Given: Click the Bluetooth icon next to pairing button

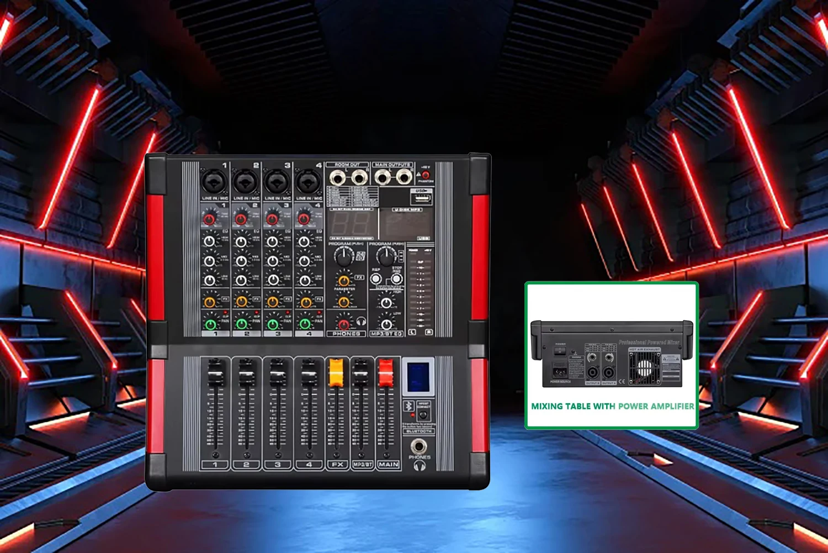Looking at the screenshot, I should (408, 406).
